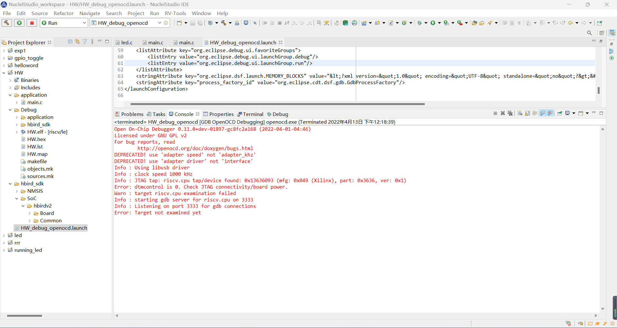Toggle Link with Editor in Project Explorer
The height and width of the screenshot is (328, 617).
pos(77,42)
